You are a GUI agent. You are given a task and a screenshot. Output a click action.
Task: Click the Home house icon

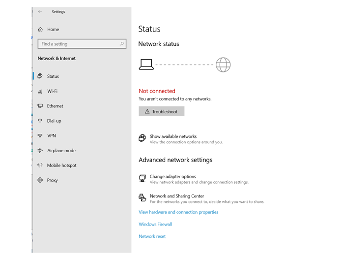(40, 29)
